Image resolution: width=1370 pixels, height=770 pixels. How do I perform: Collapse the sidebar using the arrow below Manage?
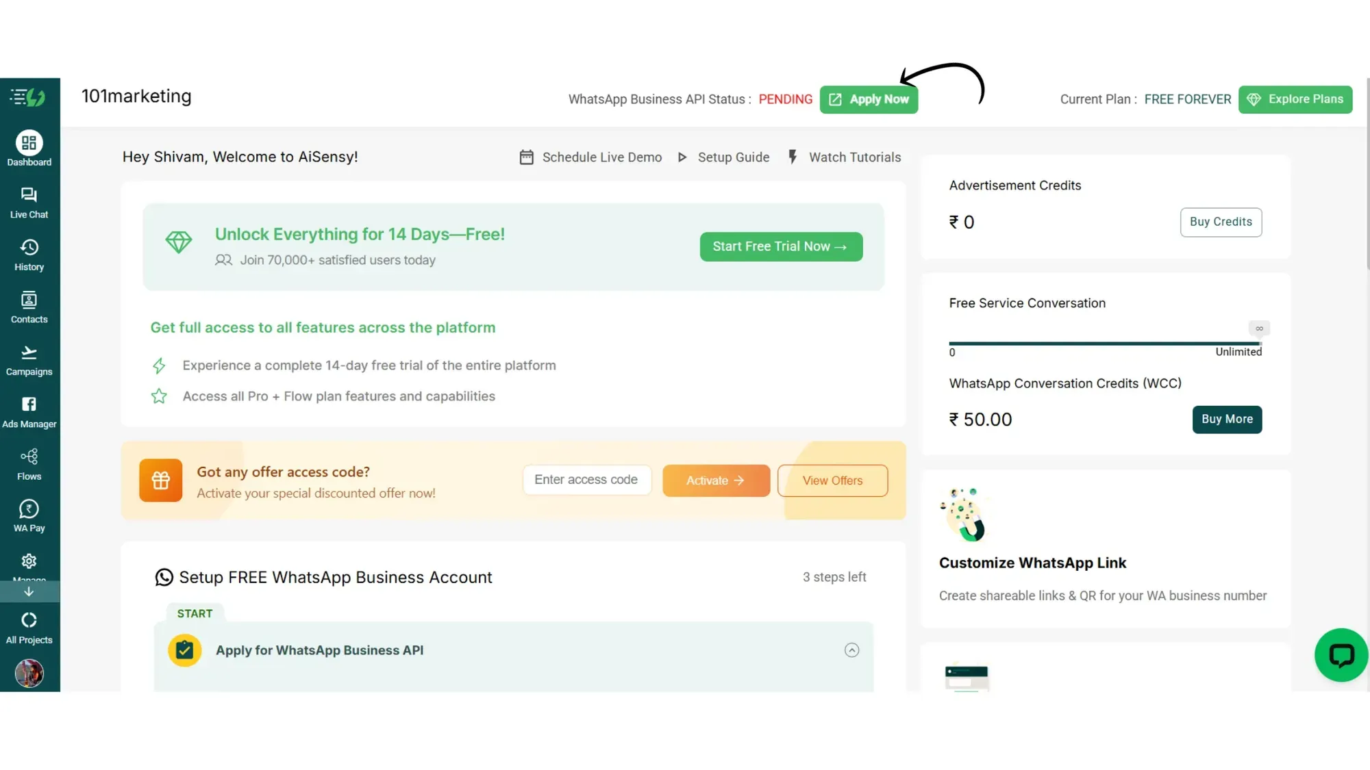29,591
